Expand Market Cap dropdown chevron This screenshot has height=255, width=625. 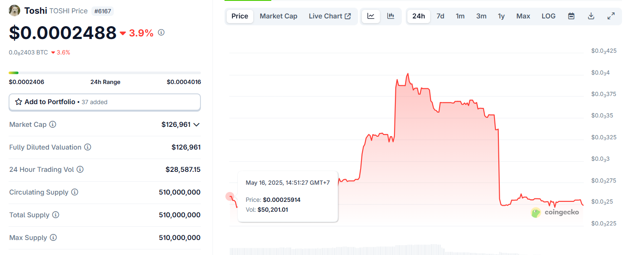(x=197, y=125)
